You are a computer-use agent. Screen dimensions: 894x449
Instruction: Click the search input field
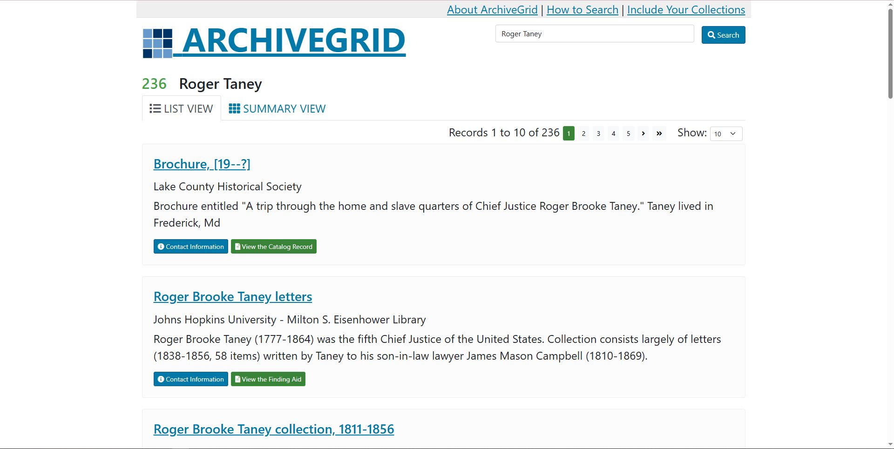[x=594, y=34]
